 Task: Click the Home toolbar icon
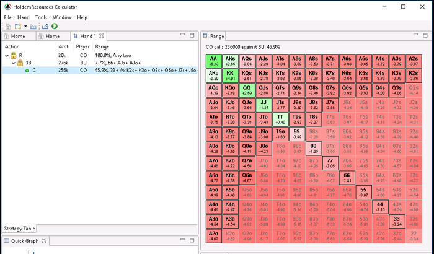point(8,27)
